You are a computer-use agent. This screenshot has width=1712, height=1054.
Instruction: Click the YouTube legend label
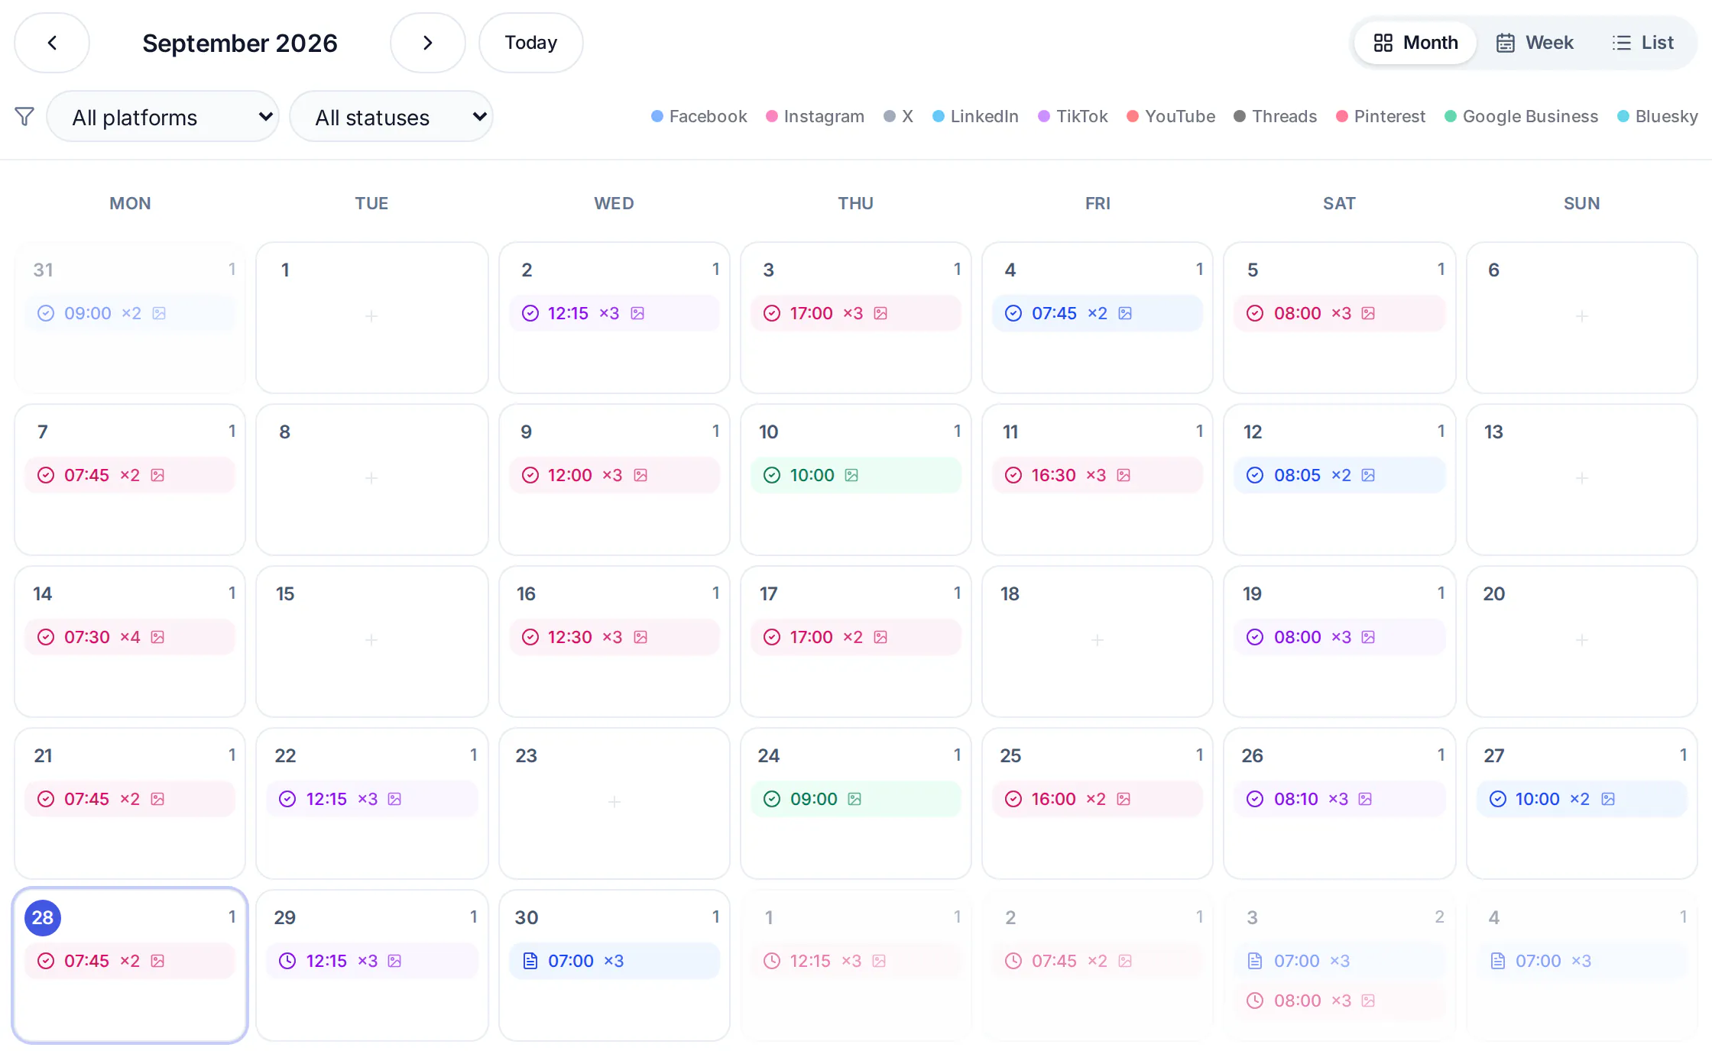[1179, 116]
